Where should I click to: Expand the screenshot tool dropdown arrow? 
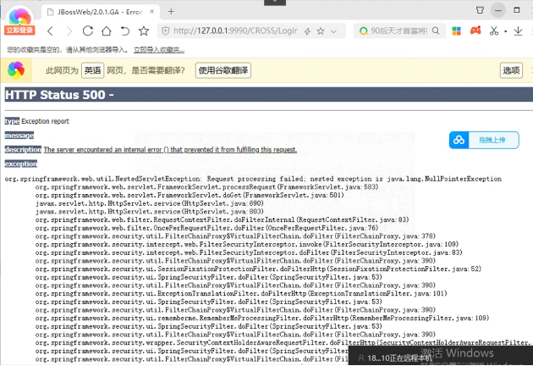coord(505,31)
